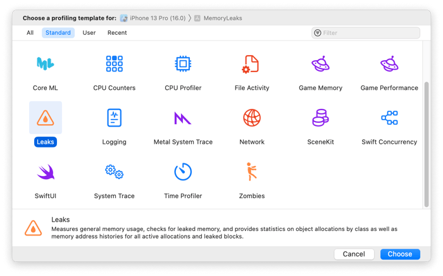Select the Zombies profiling template
The image size is (443, 276).
251,172
